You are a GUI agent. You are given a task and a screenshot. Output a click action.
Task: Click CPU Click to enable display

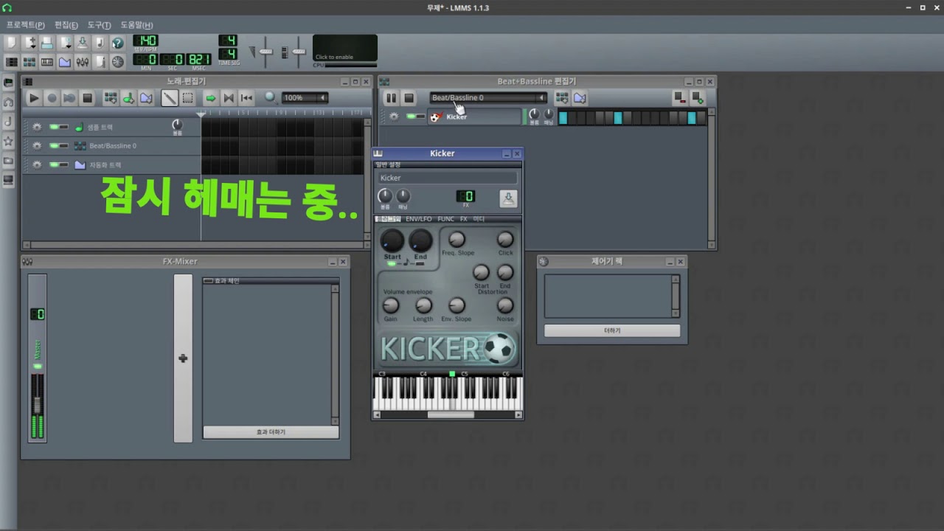pyautogui.click(x=345, y=48)
